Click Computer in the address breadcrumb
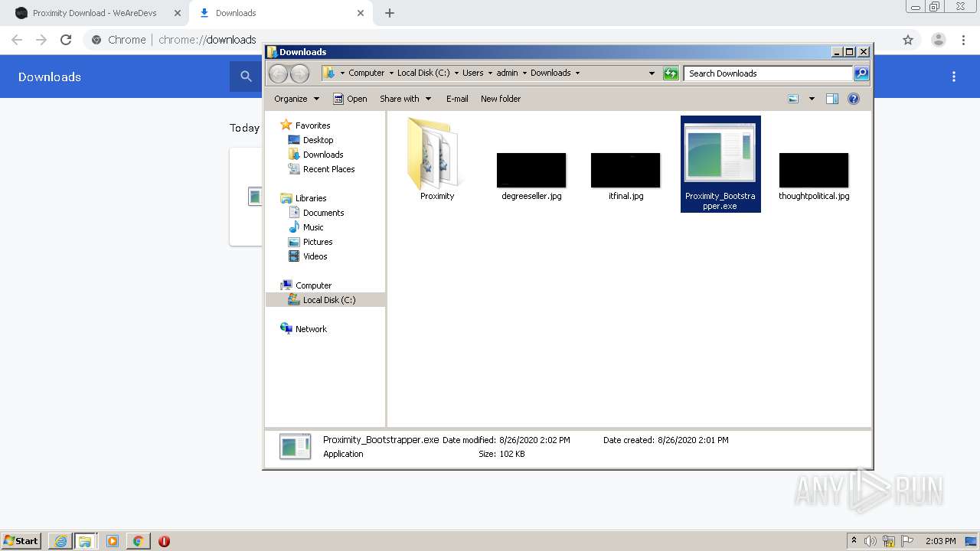The image size is (980, 551). click(366, 73)
